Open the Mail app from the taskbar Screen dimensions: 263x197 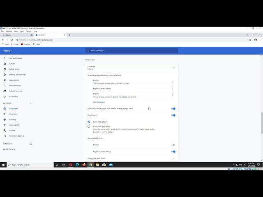[x=111, y=165]
